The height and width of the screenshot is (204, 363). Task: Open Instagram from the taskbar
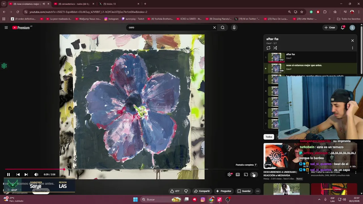click(x=203, y=199)
